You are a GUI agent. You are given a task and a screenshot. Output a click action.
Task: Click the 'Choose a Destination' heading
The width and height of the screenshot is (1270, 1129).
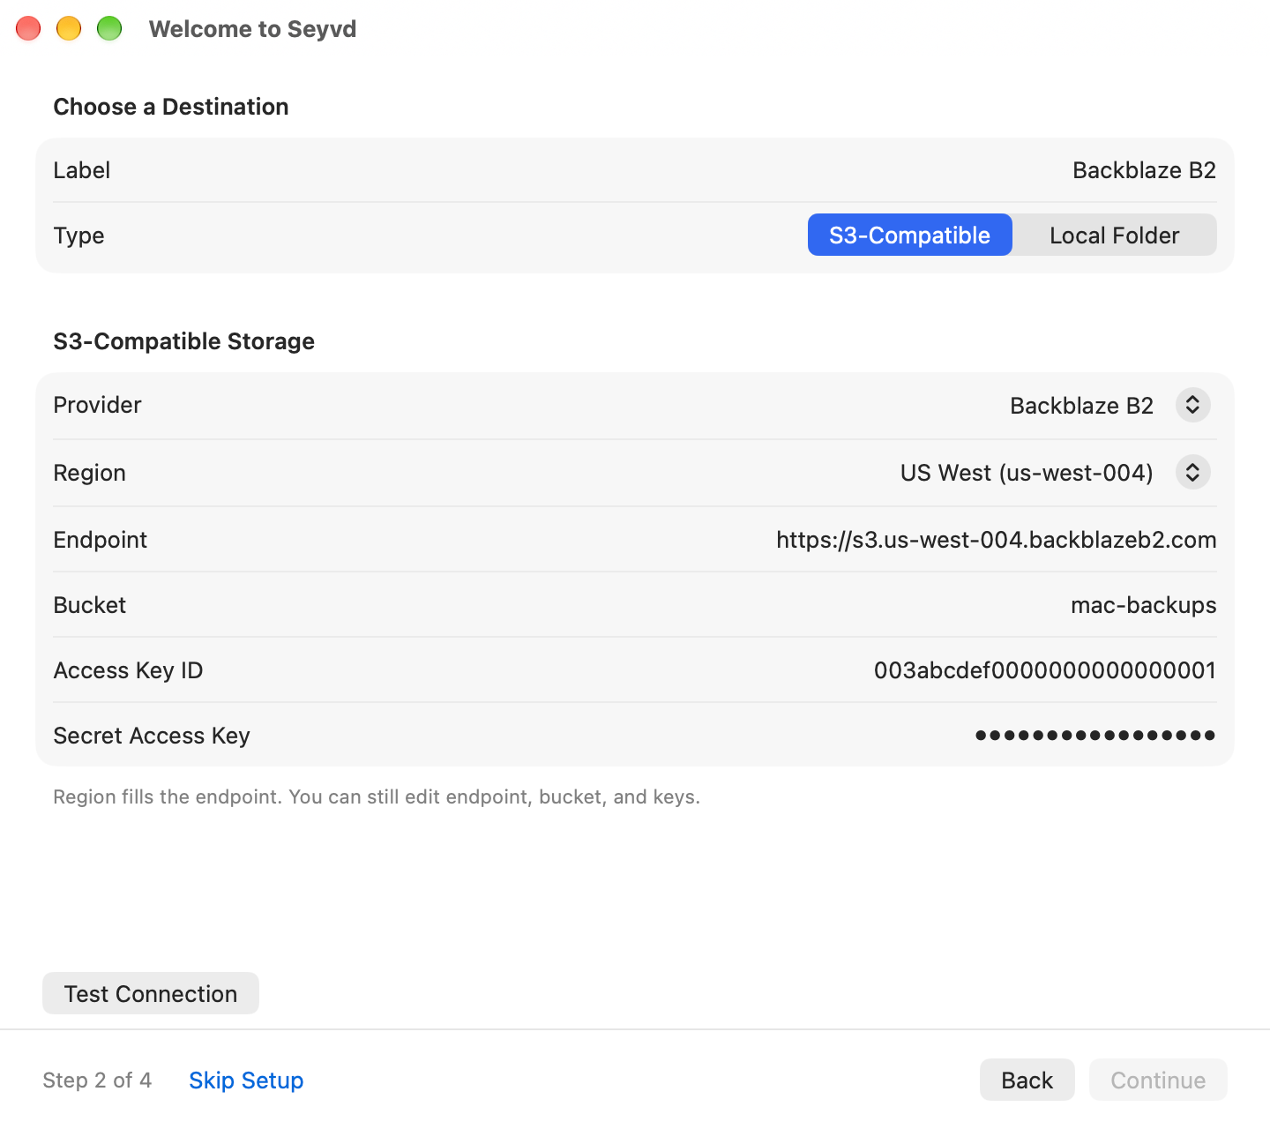(x=171, y=107)
